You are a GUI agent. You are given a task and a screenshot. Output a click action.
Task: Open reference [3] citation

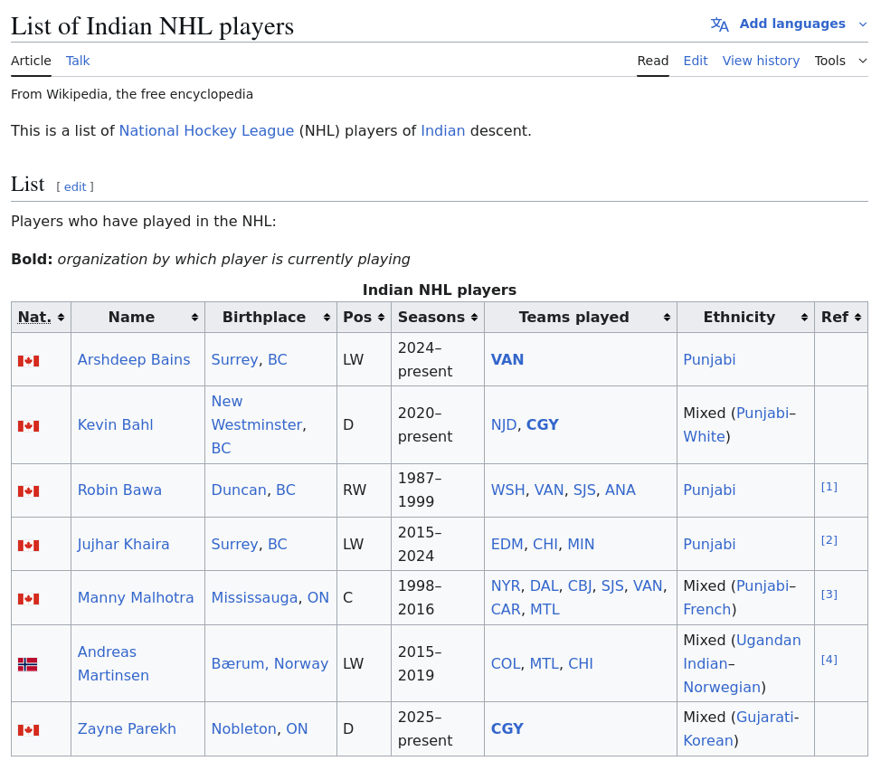pyautogui.click(x=829, y=594)
